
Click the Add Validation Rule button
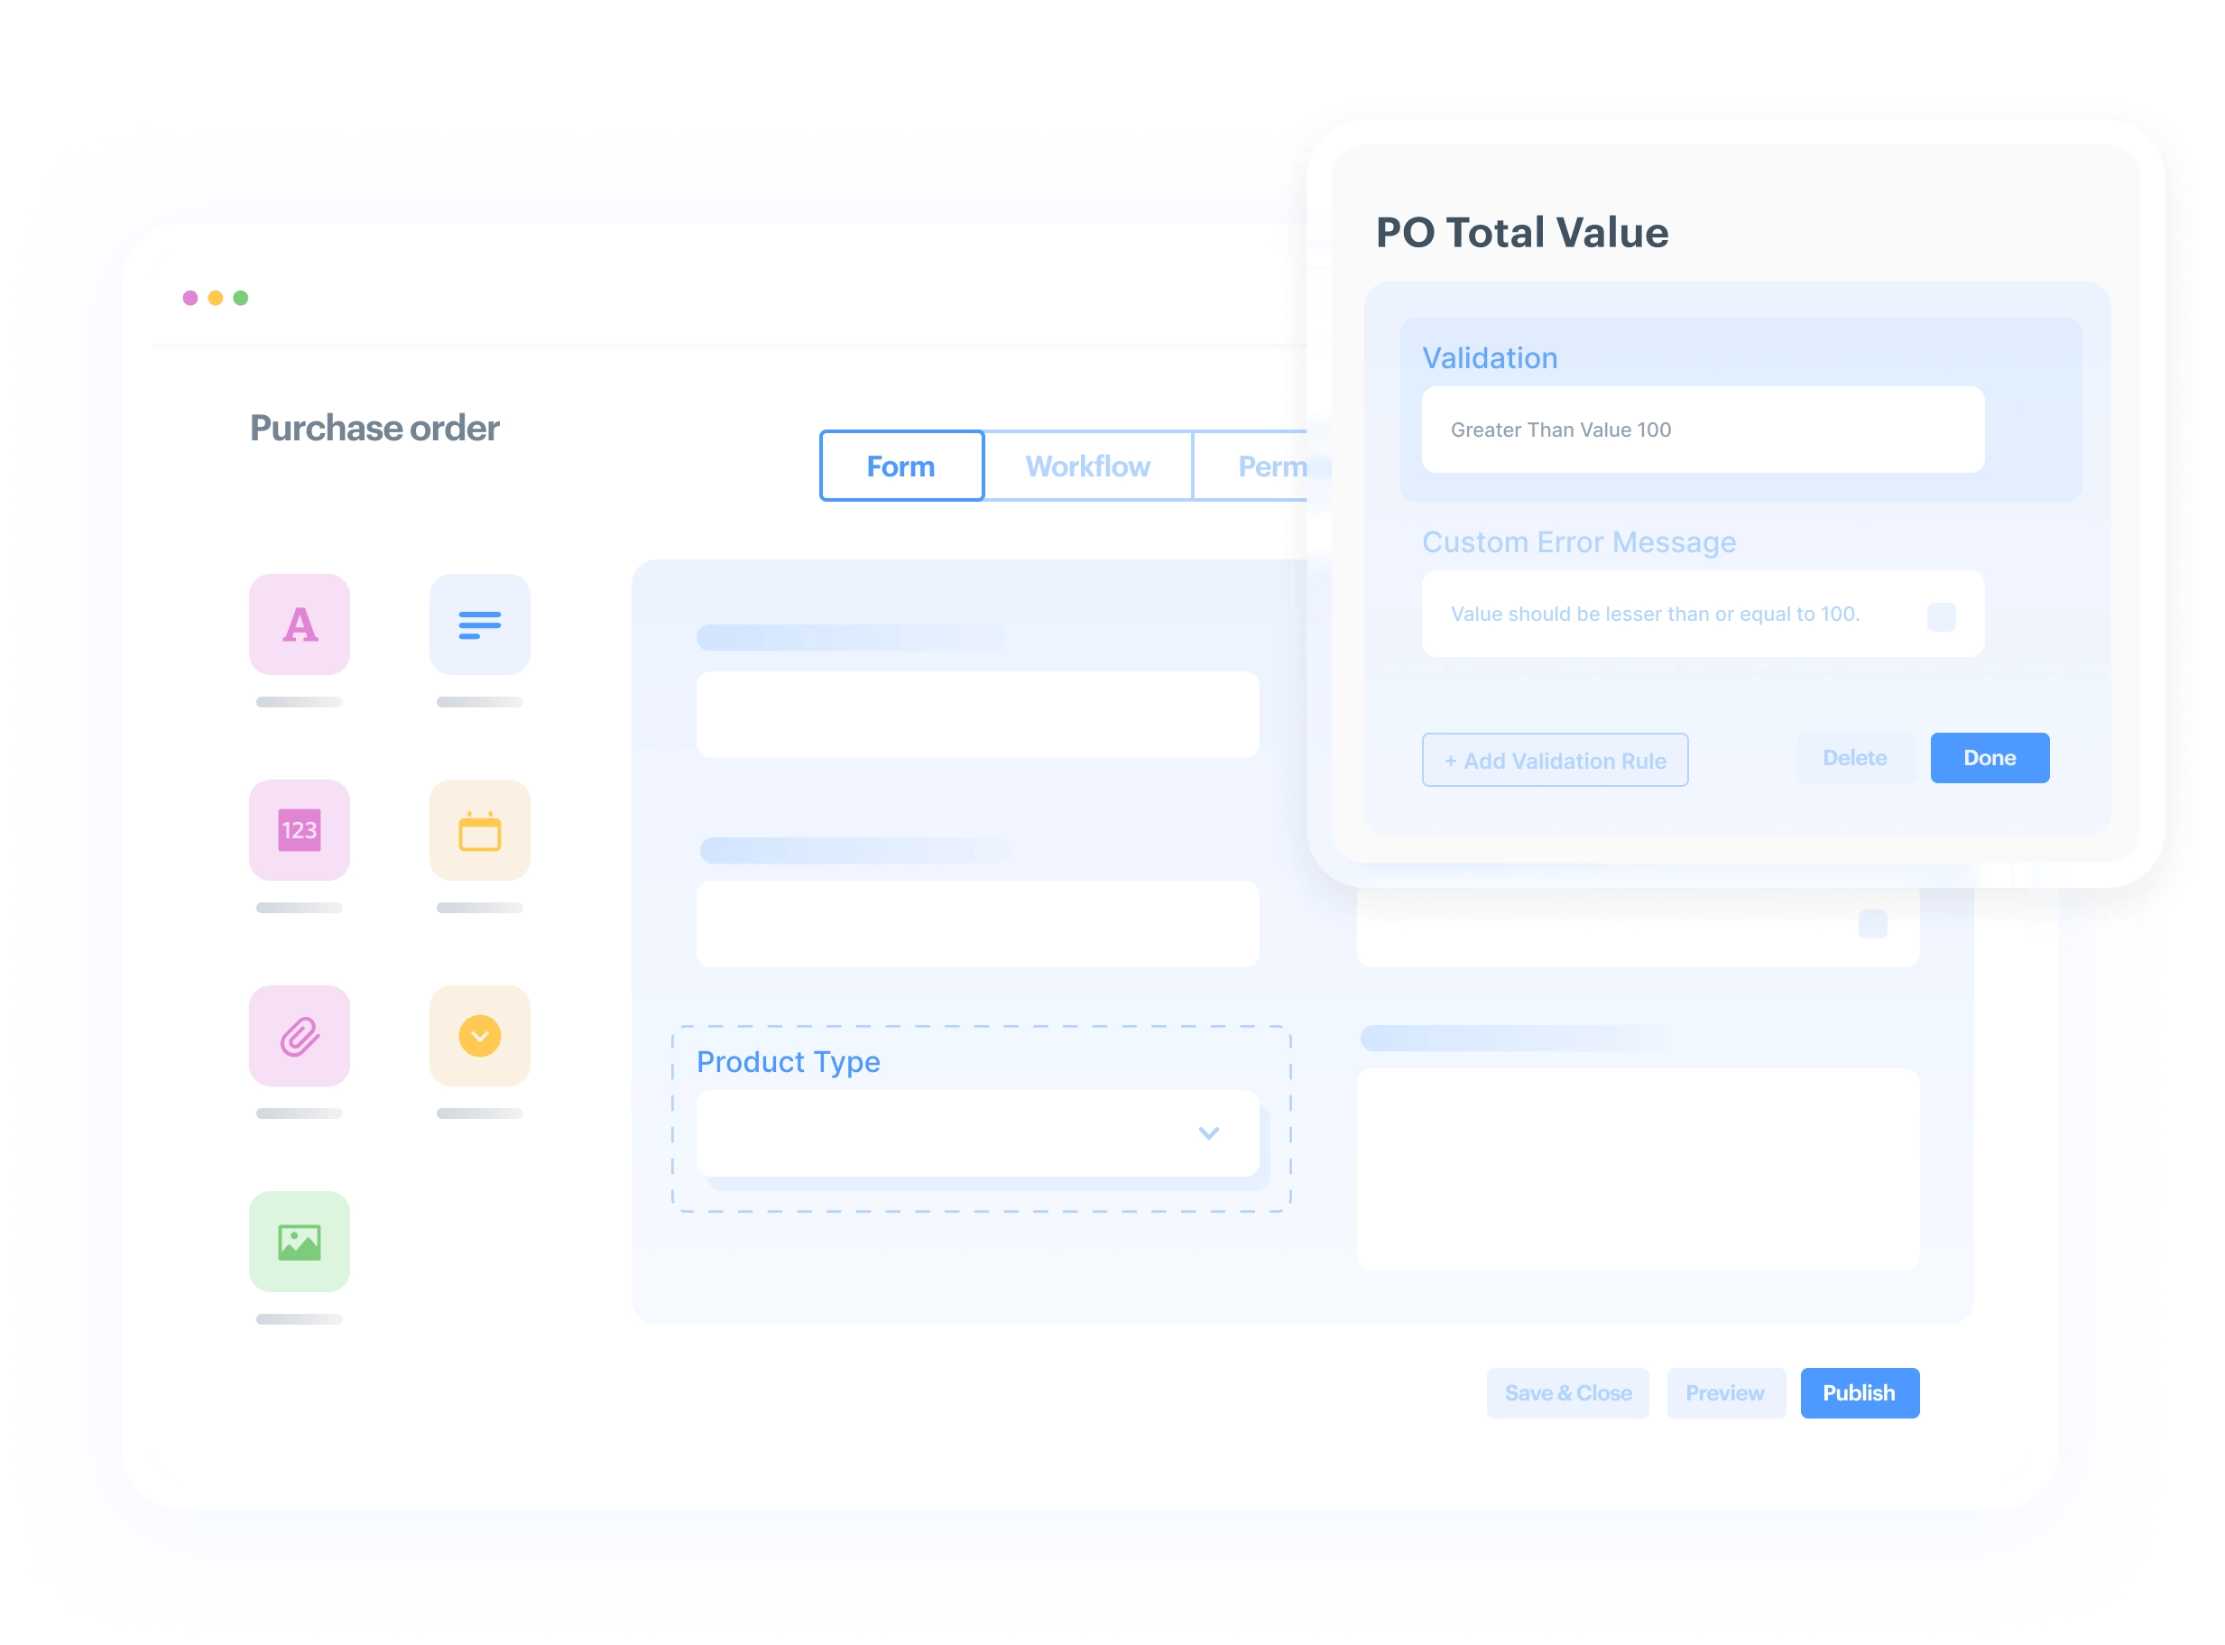coord(1551,761)
